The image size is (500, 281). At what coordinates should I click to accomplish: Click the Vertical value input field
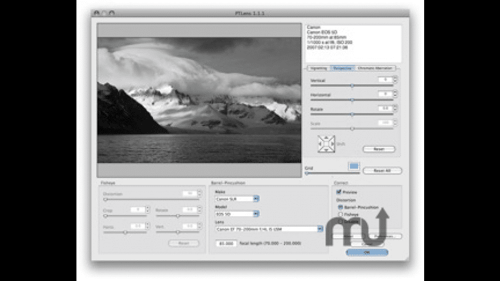coord(385,80)
